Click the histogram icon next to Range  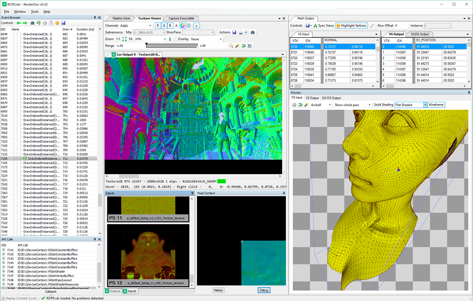[250, 46]
